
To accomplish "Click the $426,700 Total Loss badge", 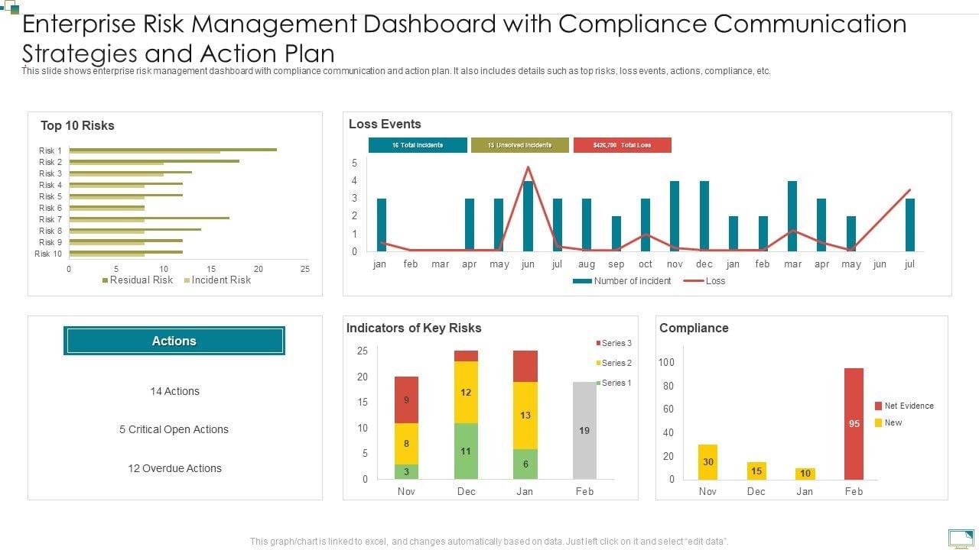I will pos(622,145).
